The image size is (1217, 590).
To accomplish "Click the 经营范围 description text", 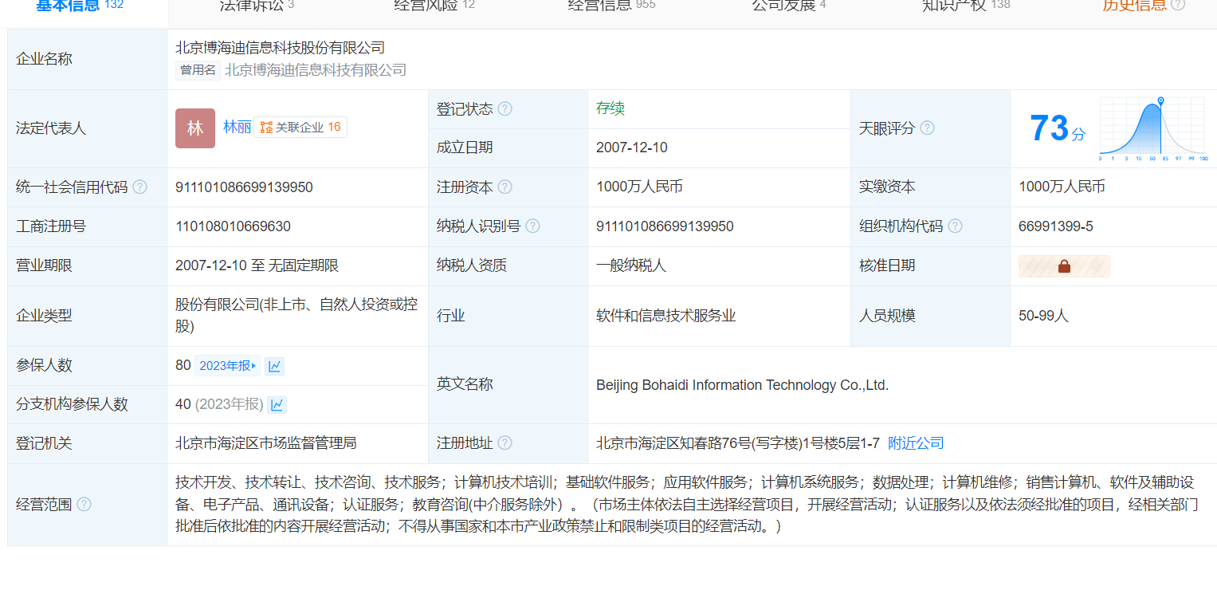I will (687, 505).
